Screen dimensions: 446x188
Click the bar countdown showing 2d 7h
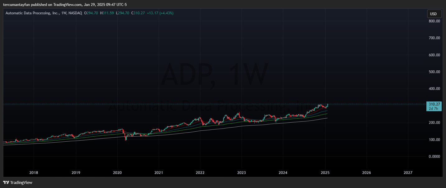[x=434, y=109]
